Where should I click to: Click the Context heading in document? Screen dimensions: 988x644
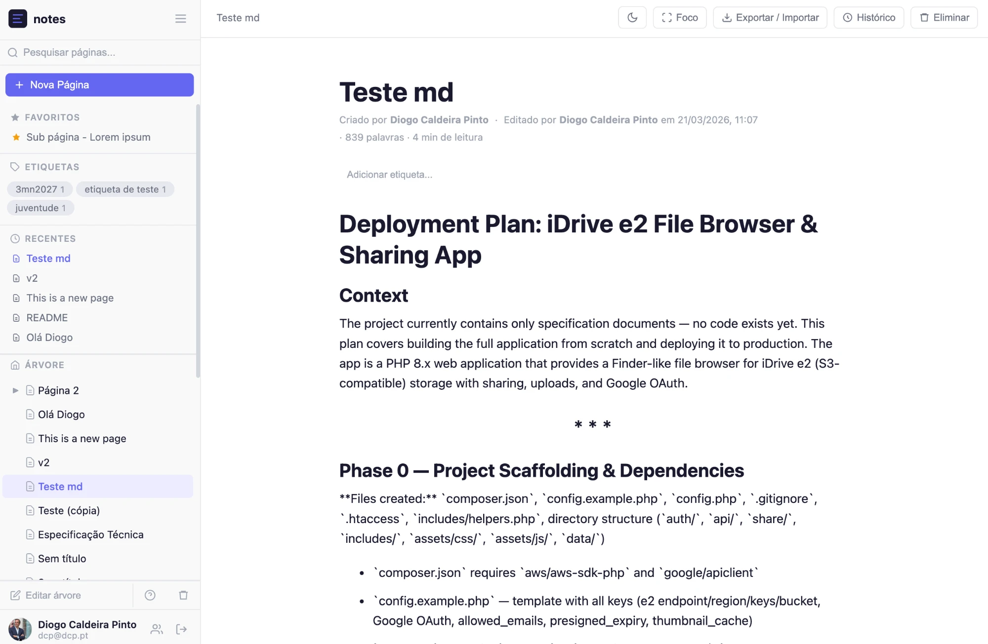pyautogui.click(x=373, y=296)
